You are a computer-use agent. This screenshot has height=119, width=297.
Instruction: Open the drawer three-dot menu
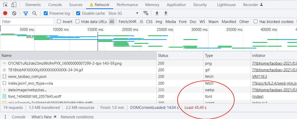tap(5, 117)
